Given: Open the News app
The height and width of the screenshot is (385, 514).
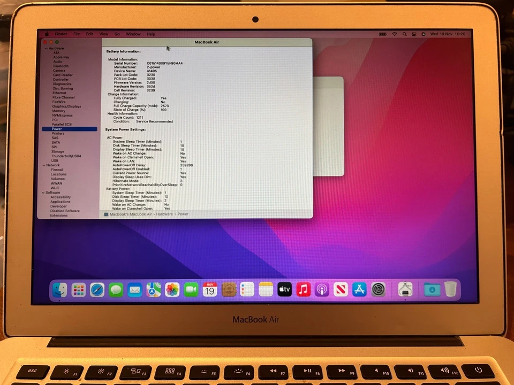Looking at the screenshot, I should pos(341,289).
